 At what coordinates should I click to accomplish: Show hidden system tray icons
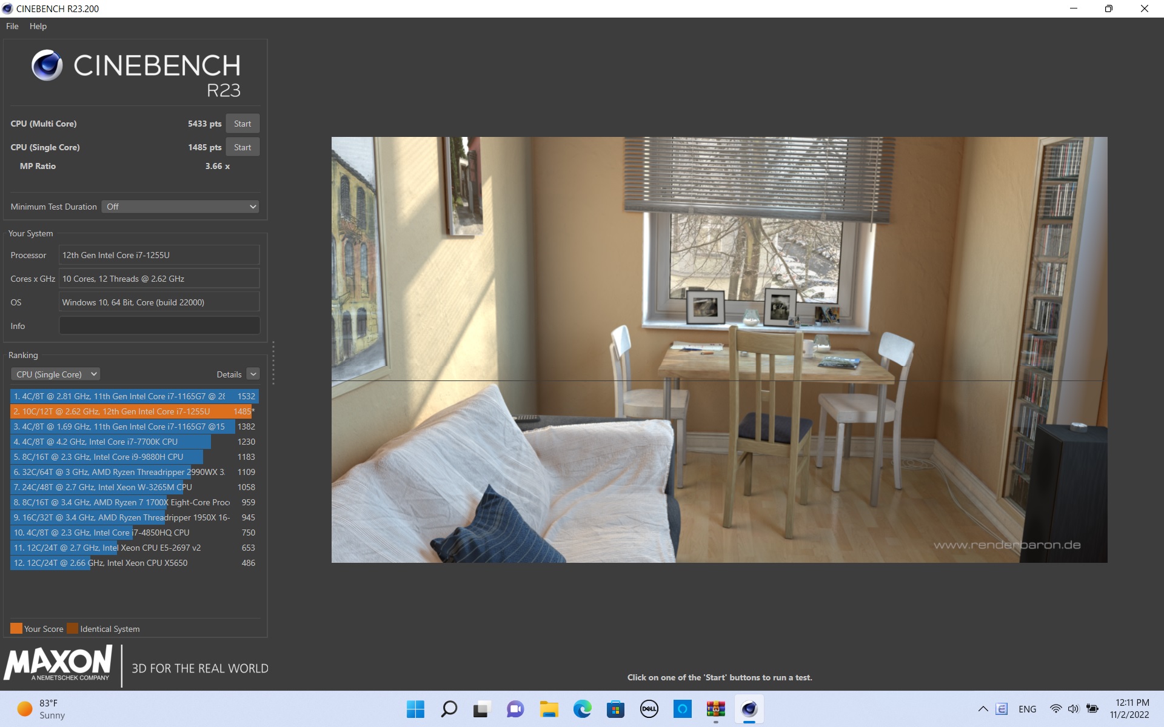click(983, 709)
